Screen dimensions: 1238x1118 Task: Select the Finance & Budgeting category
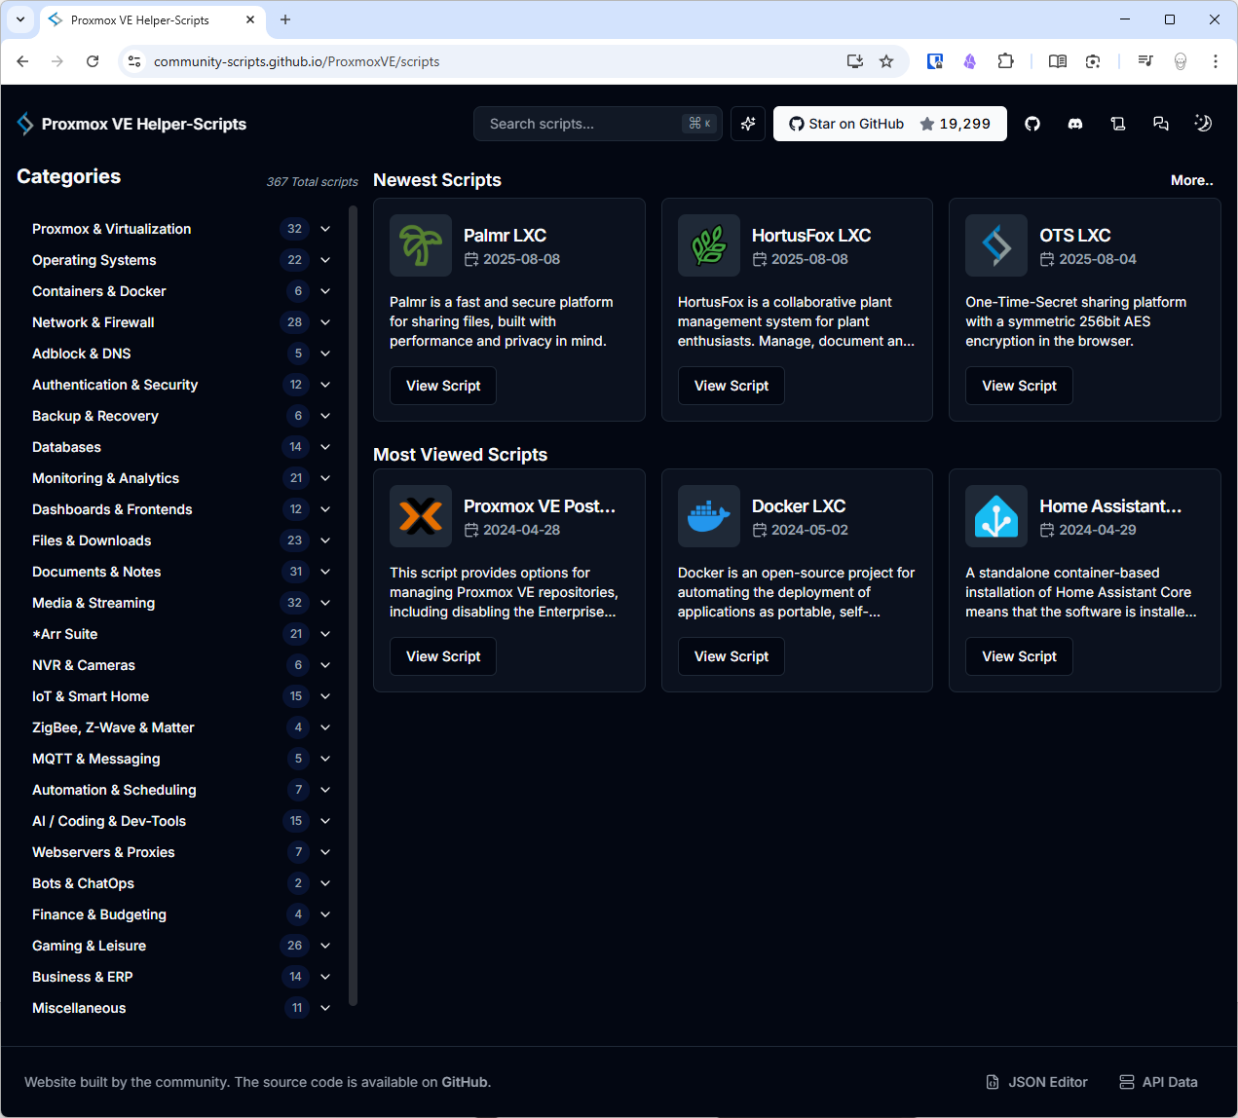pos(99,914)
